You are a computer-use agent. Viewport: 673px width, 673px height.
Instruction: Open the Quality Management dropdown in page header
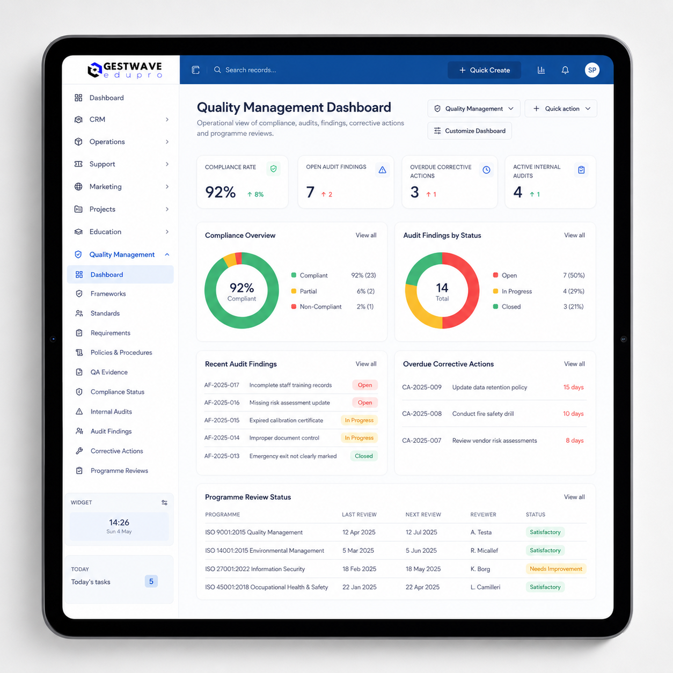point(474,108)
